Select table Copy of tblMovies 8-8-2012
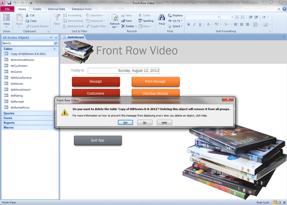Viewport: 287px width, 205px height. [x=30, y=54]
